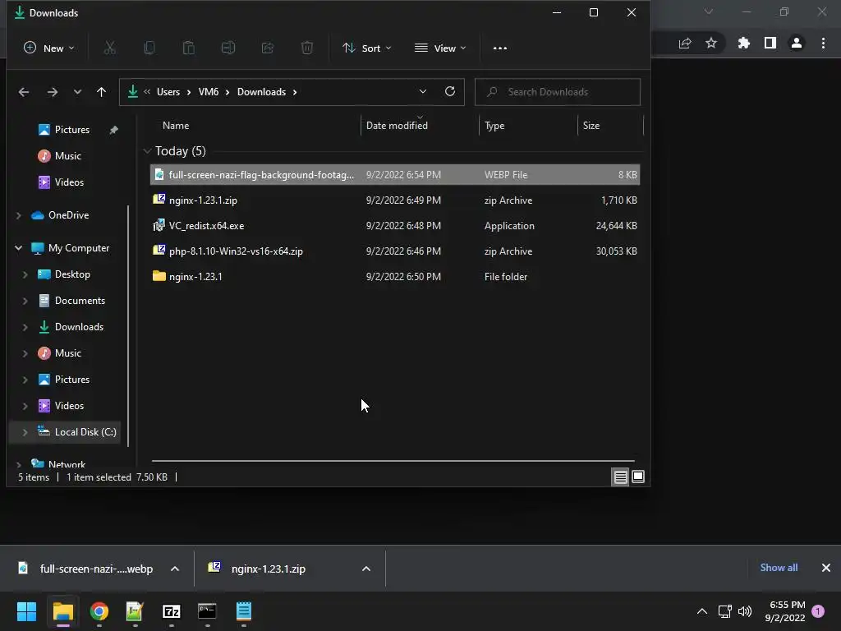Open recent locations dropdown arrow
This screenshot has width=841, height=631.
coord(77,92)
